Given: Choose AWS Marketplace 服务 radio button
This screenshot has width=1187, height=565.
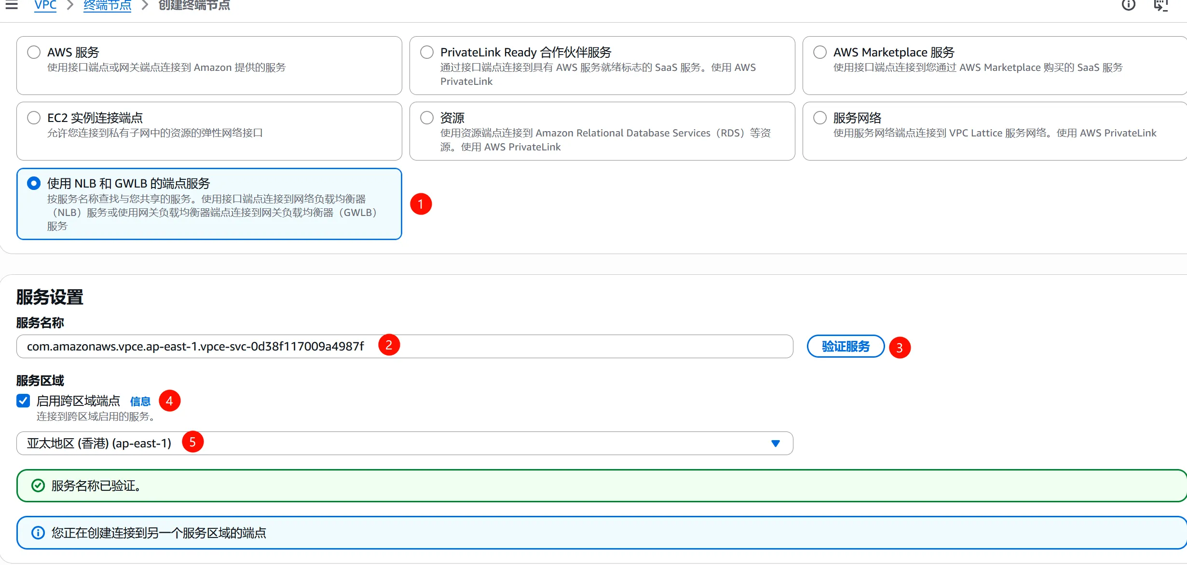Looking at the screenshot, I should (x=820, y=52).
